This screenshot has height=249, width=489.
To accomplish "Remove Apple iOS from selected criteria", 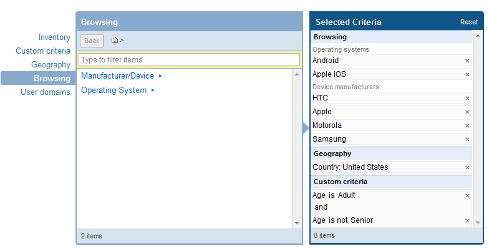I will (x=467, y=75).
